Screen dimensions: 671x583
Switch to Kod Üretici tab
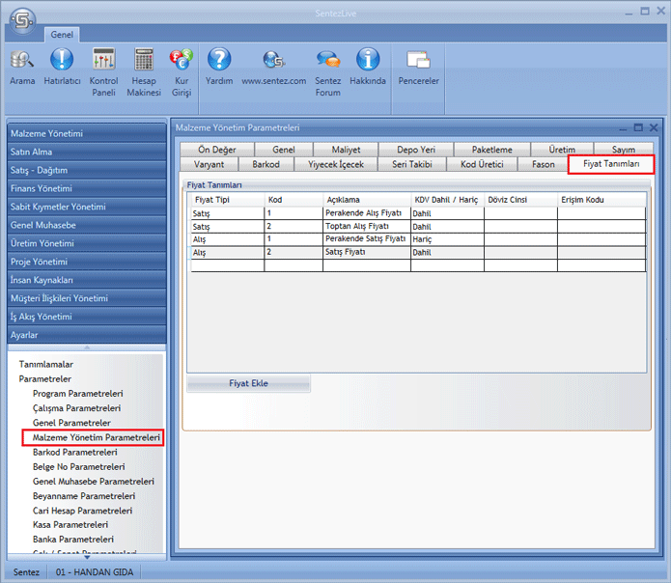pos(482,164)
